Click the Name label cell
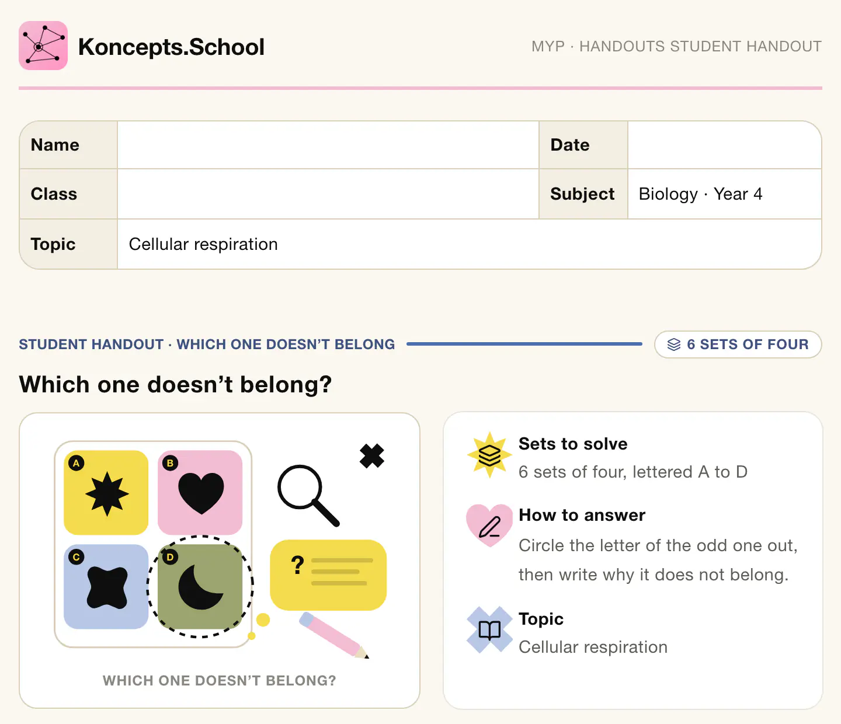This screenshot has width=841, height=724. click(x=68, y=145)
